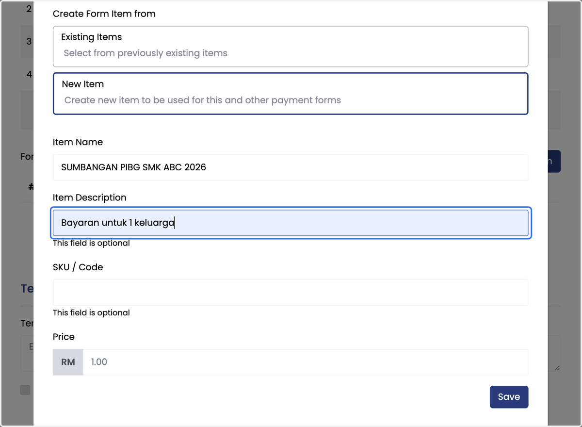Click the Save button
This screenshot has height=427, width=582.
[509, 397]
